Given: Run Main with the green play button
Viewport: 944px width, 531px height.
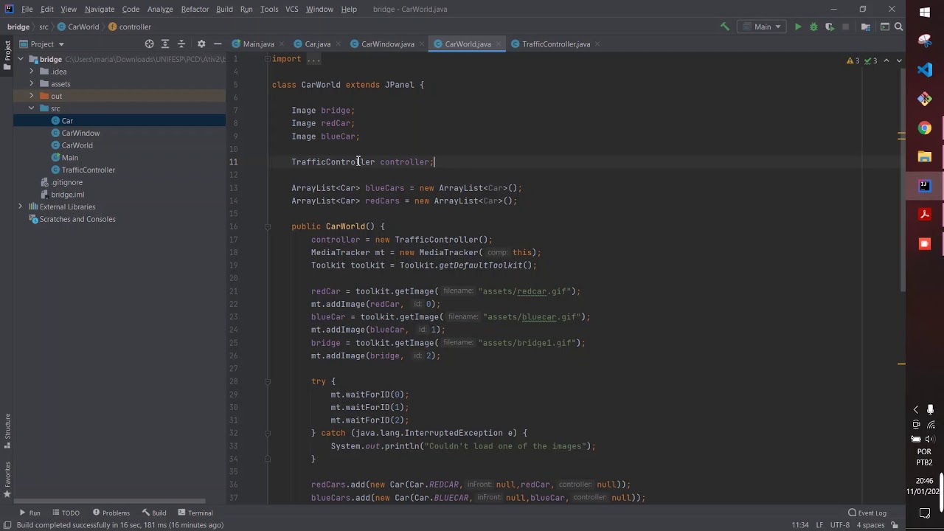Looking at the screenshot, I should point(798,27).
